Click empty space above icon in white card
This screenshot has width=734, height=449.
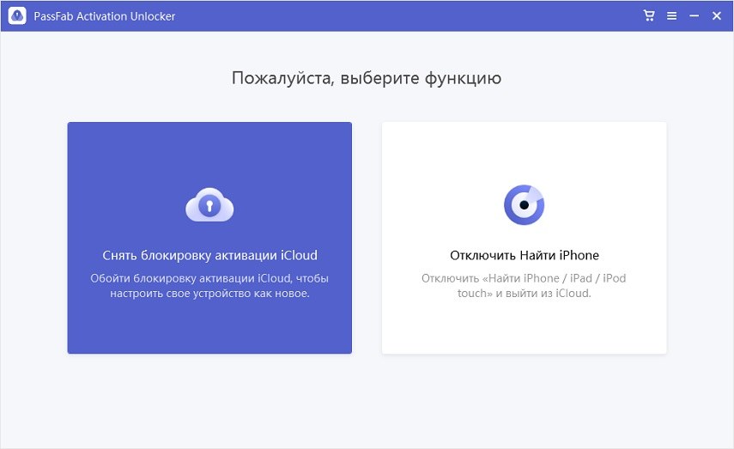click(524, 150)
